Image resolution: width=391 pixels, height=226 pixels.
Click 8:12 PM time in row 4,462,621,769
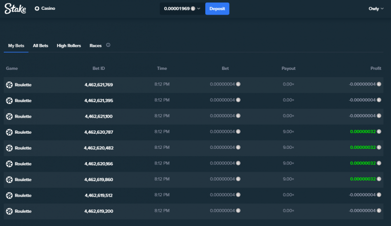point(162,84)
